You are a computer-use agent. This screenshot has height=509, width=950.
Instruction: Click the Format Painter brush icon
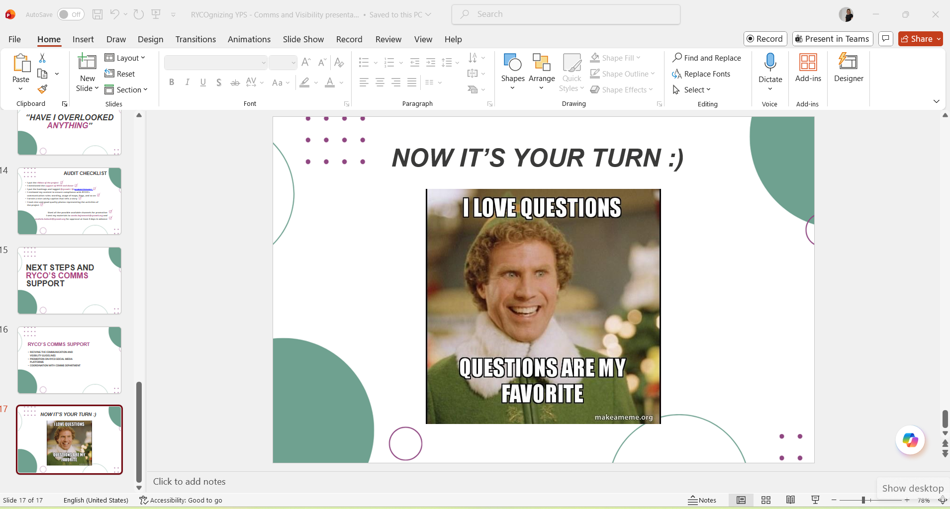coord(43,89)
